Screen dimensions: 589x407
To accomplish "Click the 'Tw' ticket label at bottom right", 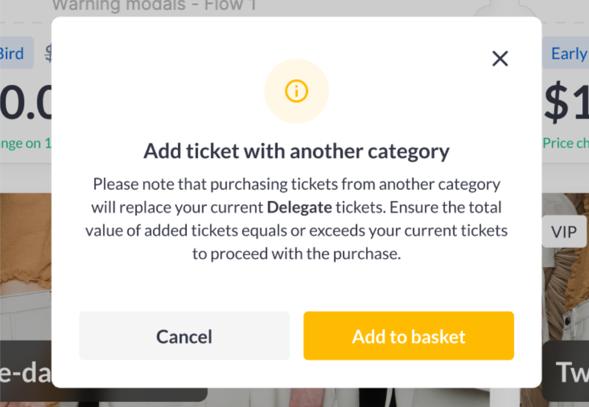I will (571, 371).
